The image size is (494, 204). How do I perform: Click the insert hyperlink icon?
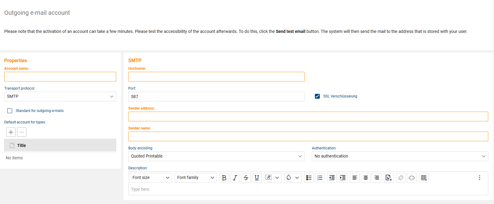401,178
